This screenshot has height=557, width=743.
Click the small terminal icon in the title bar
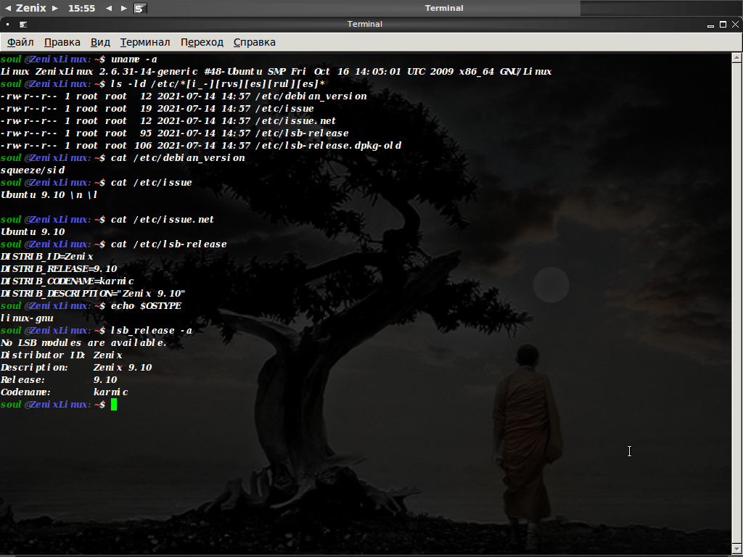(x=22, y=24)
